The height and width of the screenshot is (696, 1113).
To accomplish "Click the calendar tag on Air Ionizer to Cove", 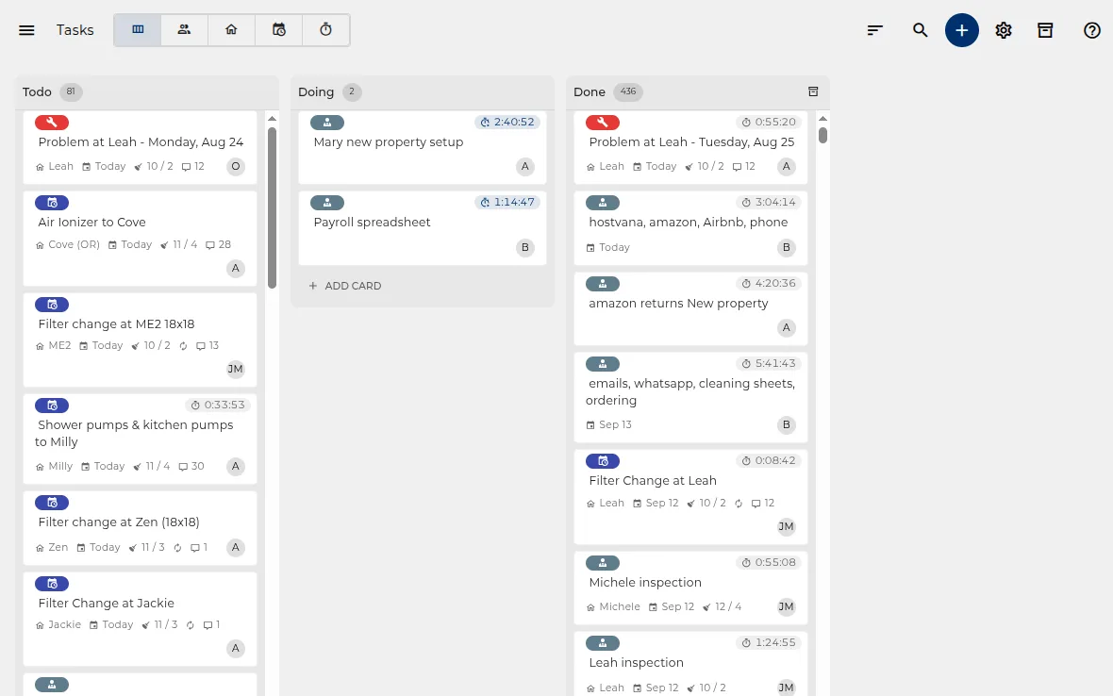I will pyautogui.click(x=52, y=203).
